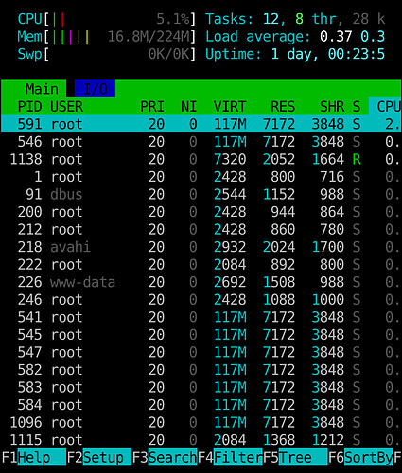Select the avahi process PID 218
Viewport: 402px width, 473px height.
[201, 247]
